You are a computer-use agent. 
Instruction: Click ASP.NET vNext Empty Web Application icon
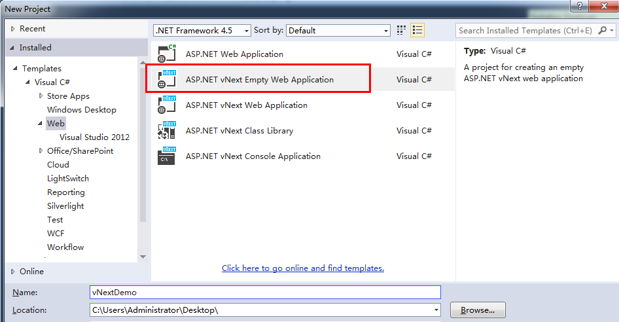click(x=167, y=79)
